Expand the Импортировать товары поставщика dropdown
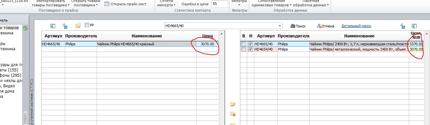 tap(50, 3)
